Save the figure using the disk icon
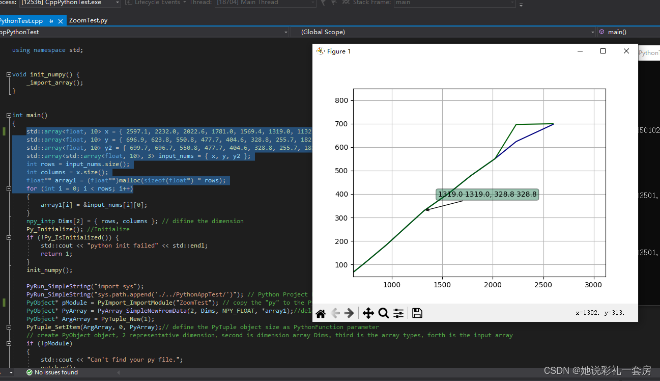This screenshot has width=660, height=381. [x=417, y=313]
